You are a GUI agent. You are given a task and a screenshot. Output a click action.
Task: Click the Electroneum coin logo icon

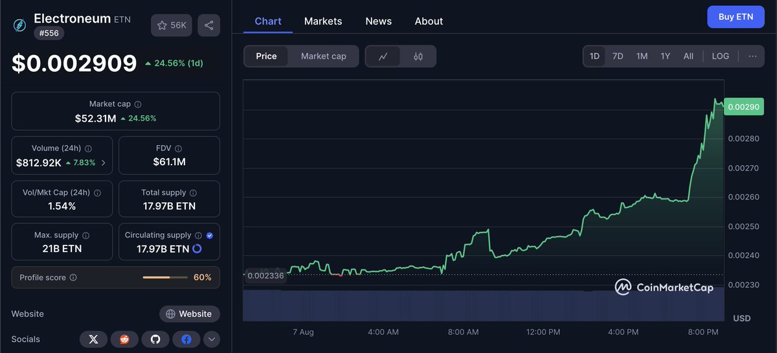tap(19, 25)
